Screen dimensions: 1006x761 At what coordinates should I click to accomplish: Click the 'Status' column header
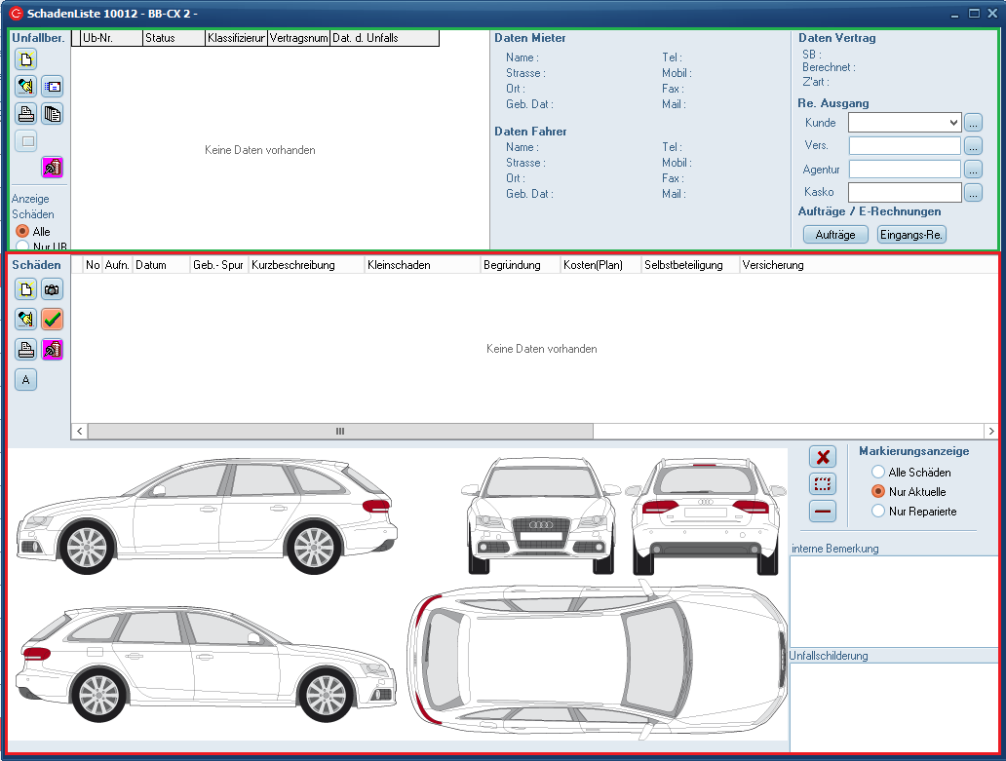(x=174, y=38)
